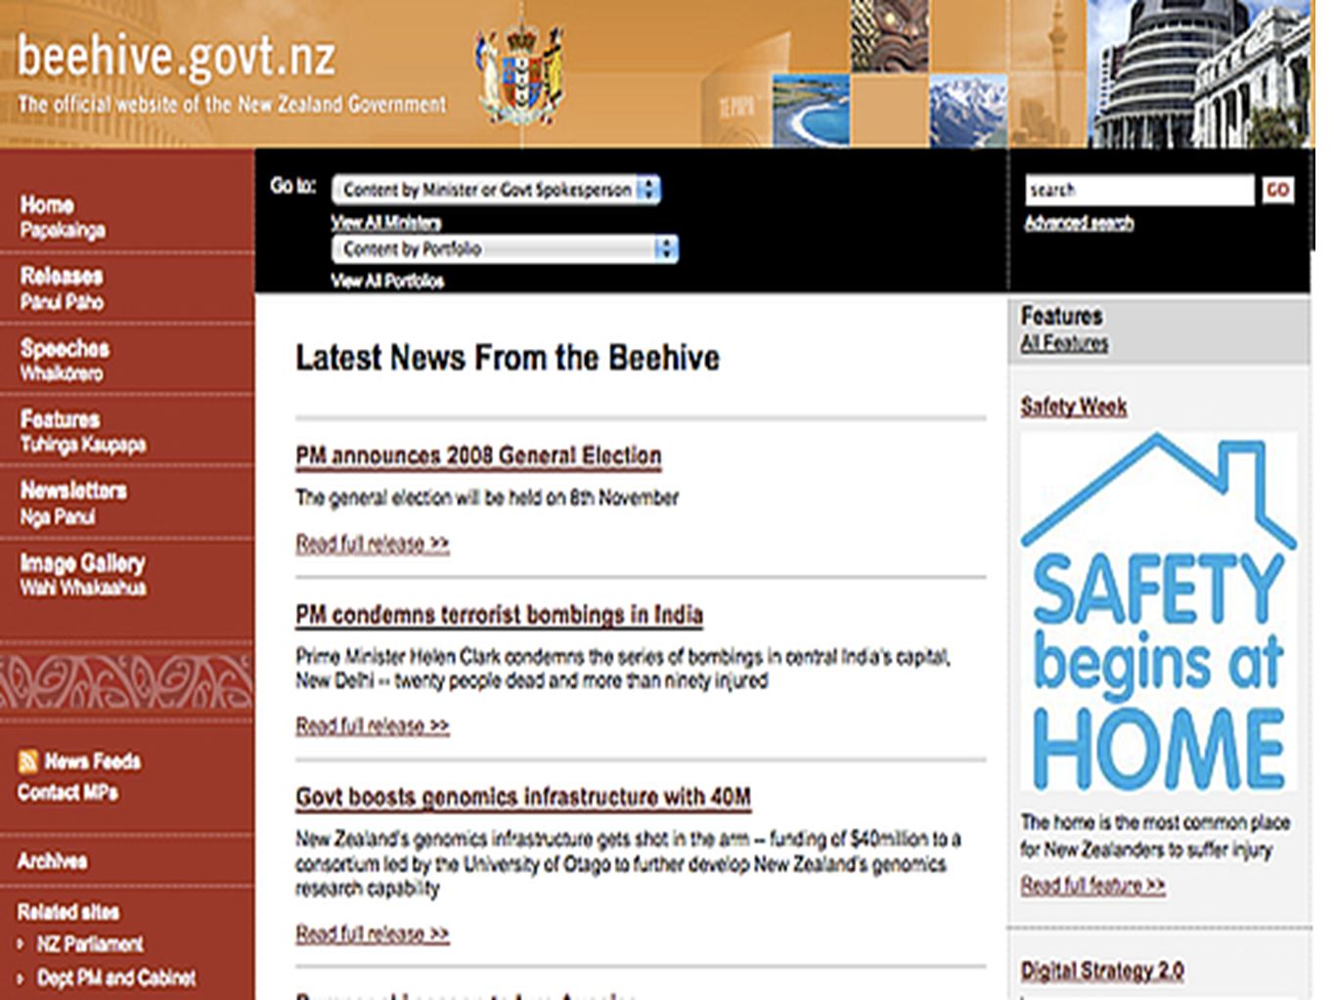Viewport: 1335px width, 1000px height.
Task: Click the coastline photo in header banner
Action: pos(811,111)
